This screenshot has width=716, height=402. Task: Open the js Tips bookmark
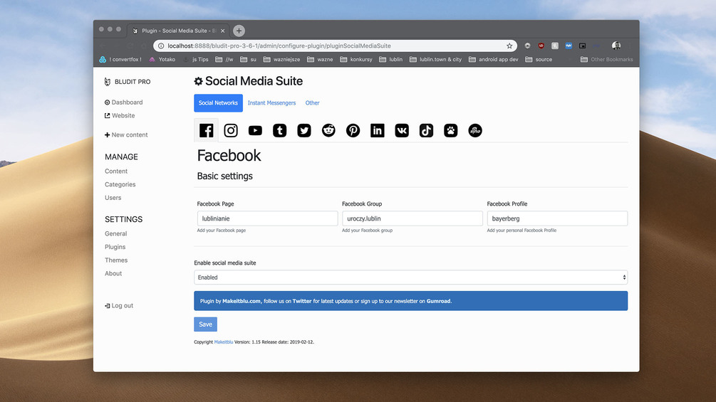click(196, 59)
